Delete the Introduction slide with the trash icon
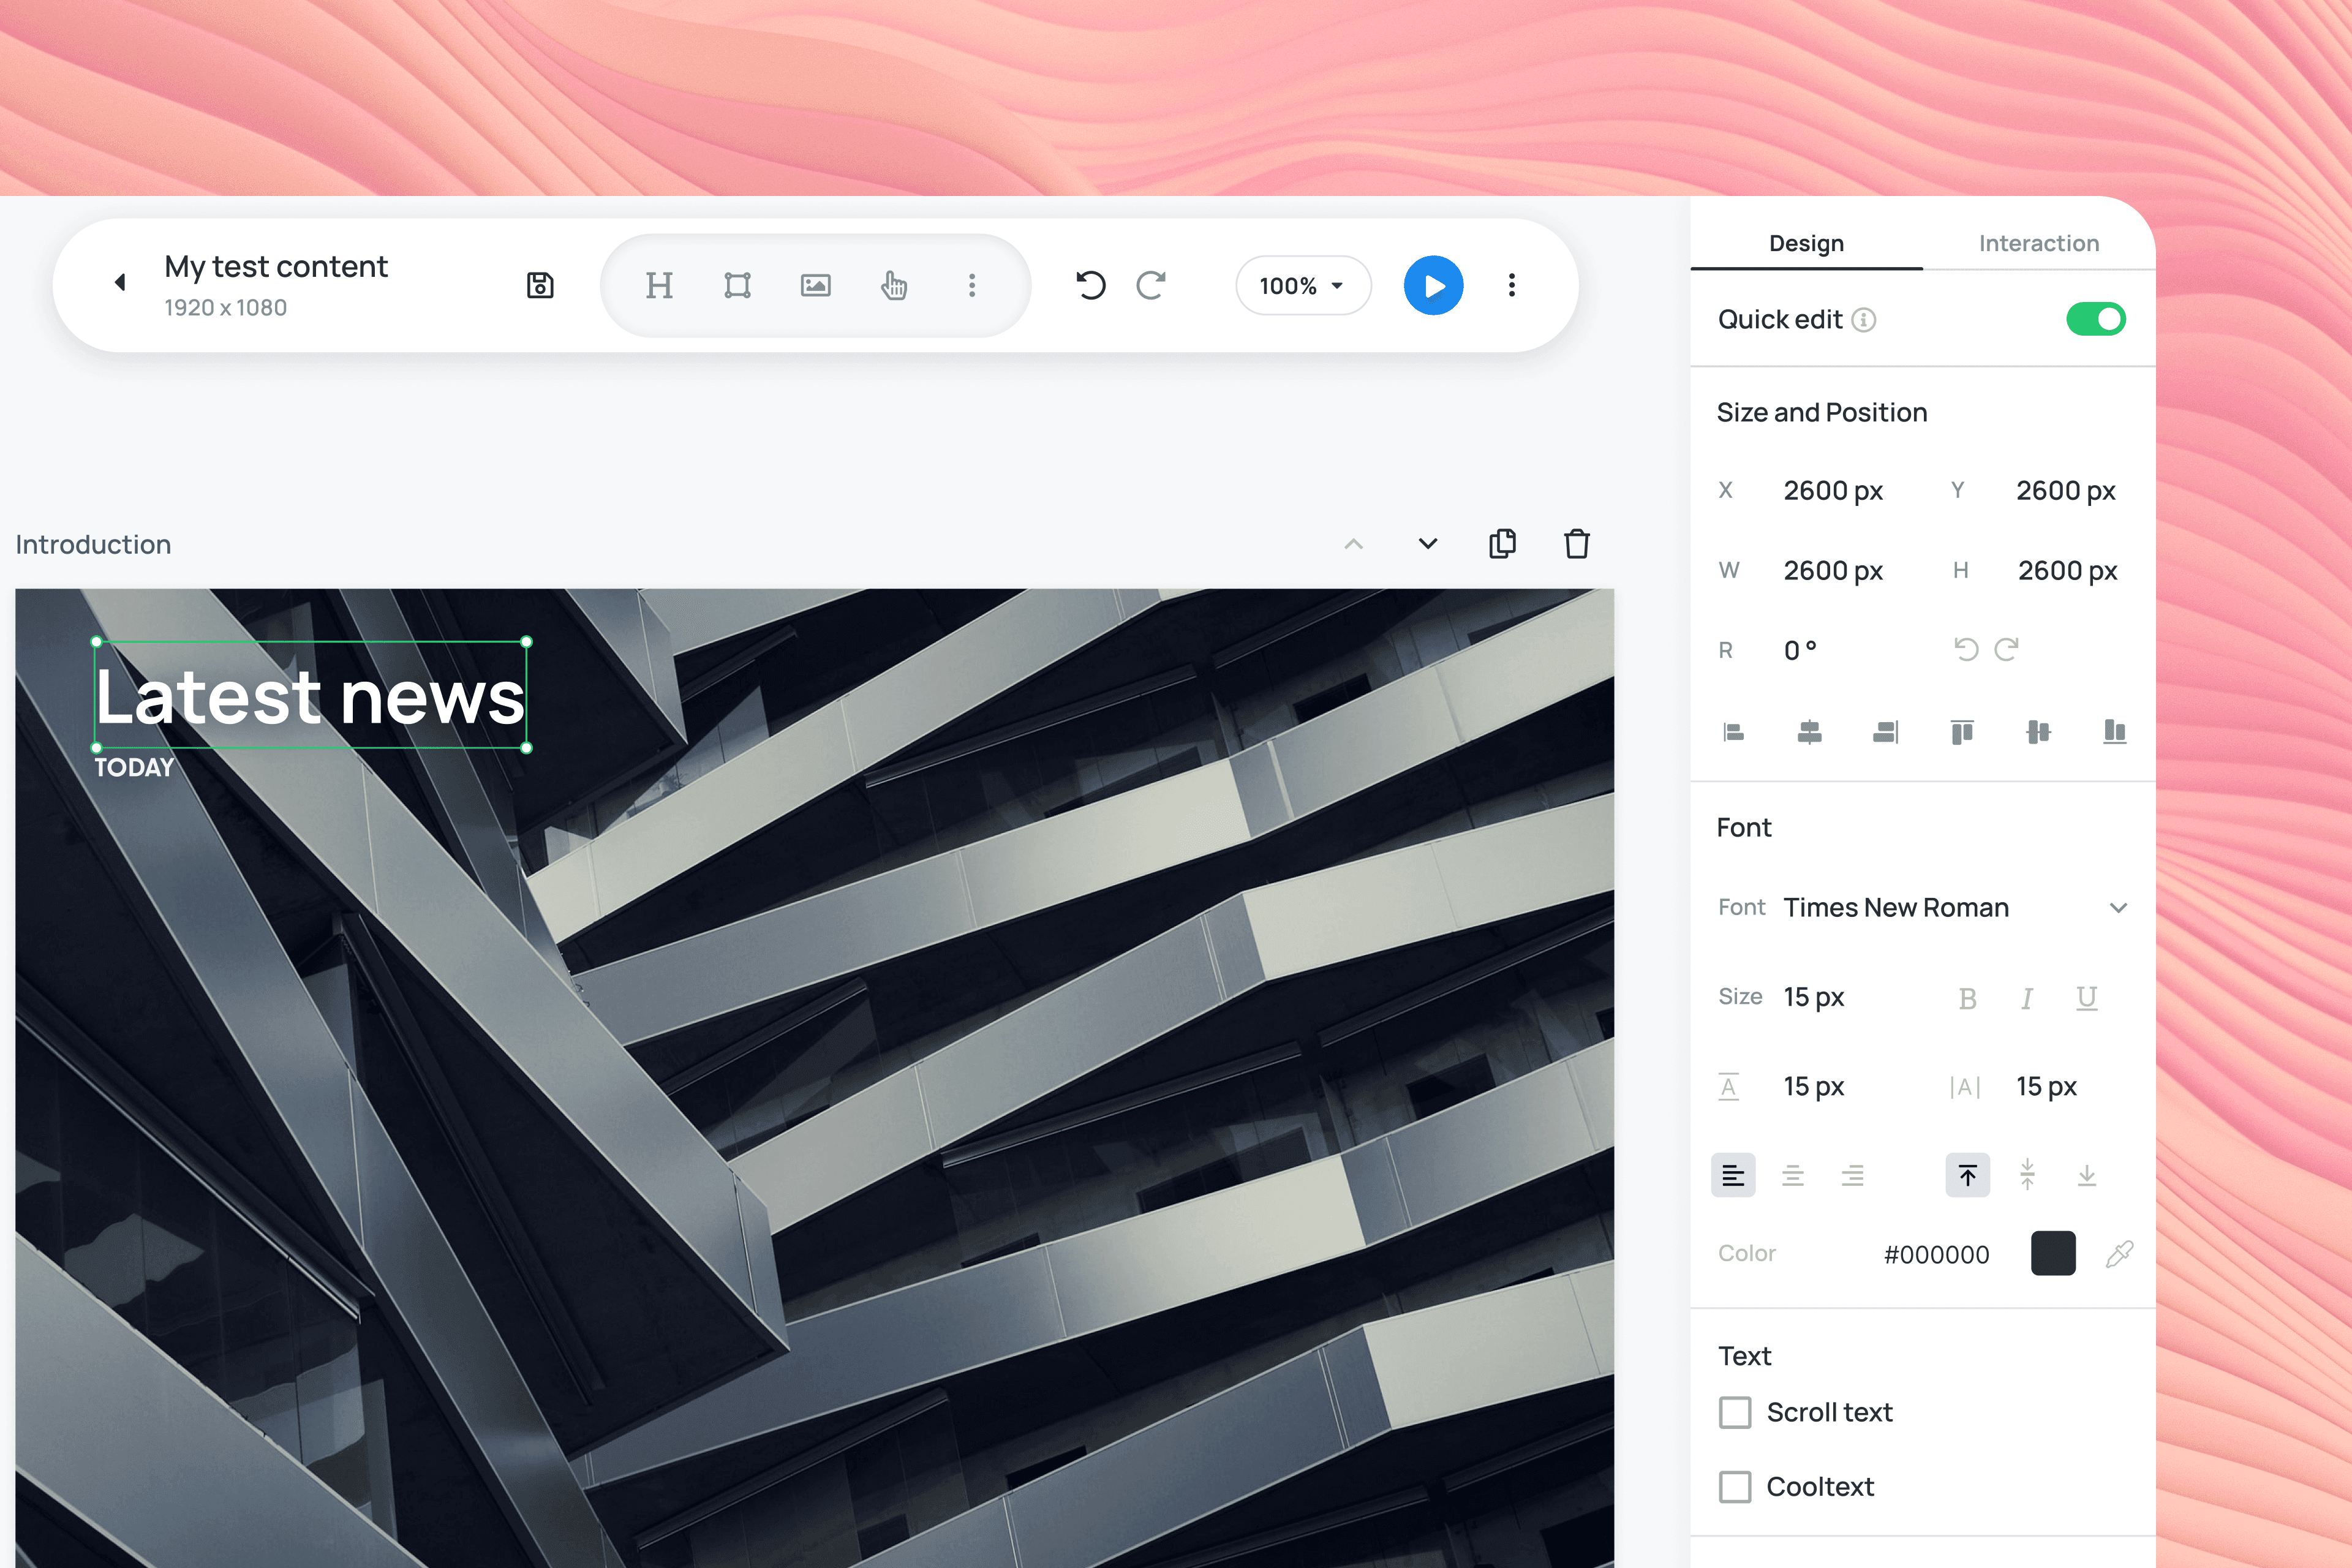The width and height of the screenshot is (2352, 1568). coord(1576,544)
